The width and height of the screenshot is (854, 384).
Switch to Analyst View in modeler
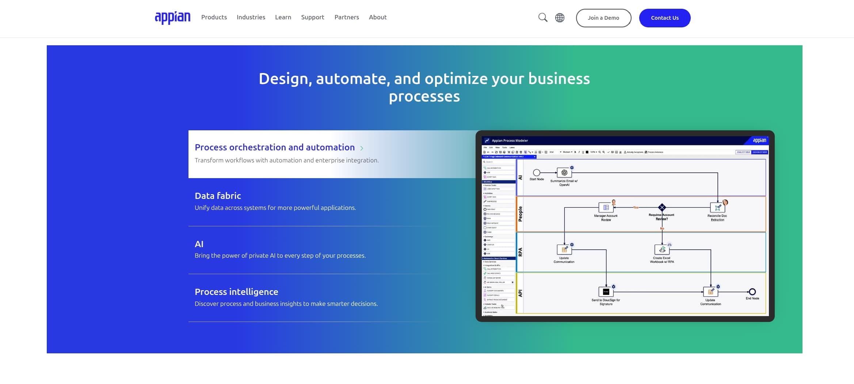point(743,152)
